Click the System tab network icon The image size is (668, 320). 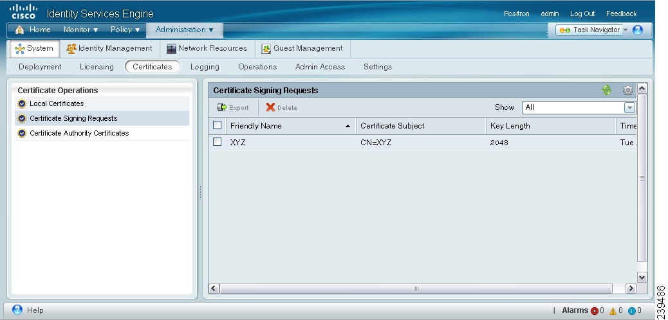pos(19,48)
